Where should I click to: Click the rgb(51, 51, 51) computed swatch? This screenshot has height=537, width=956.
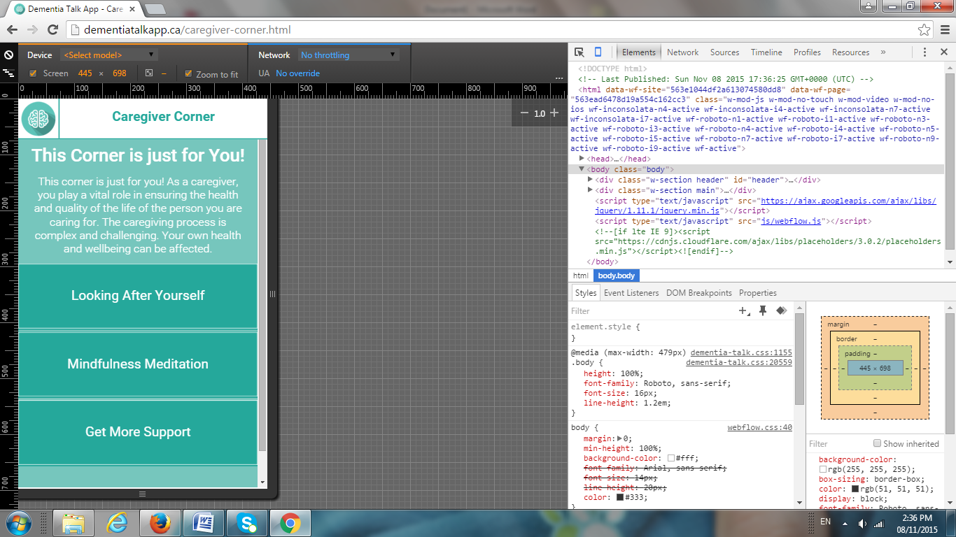pyautogui.click(x=855, y=489)
